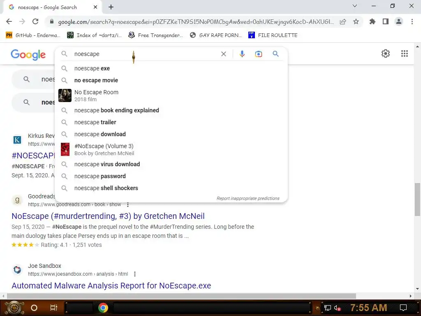Click the horizontal scrollbar at page bottom
The image size is (421, 316).
tap(181, 296)
